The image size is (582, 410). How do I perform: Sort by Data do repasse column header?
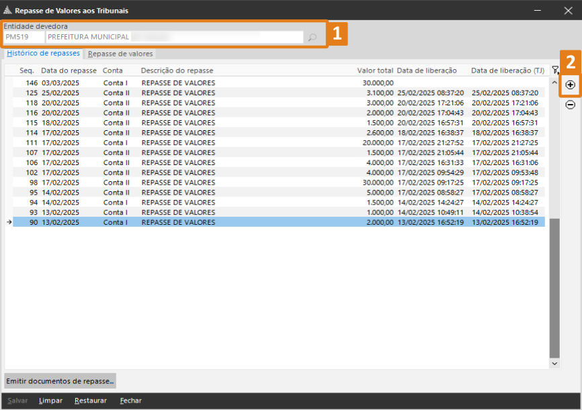(x=69, y=70)
